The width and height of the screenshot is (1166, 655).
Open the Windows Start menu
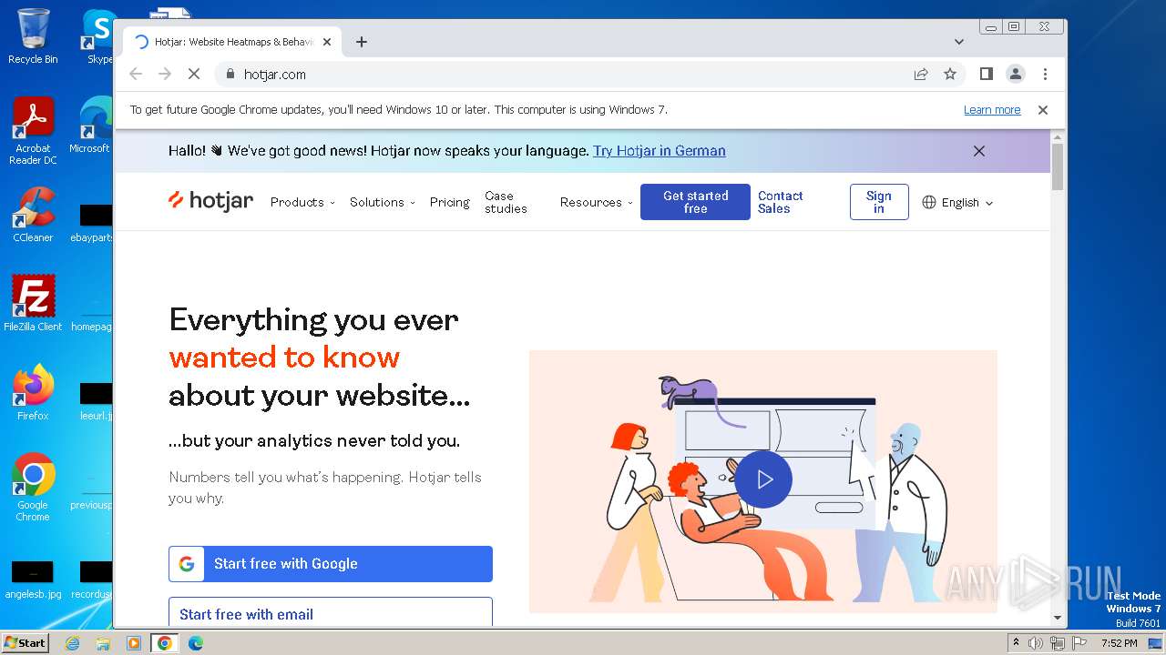tap(26, 643)
